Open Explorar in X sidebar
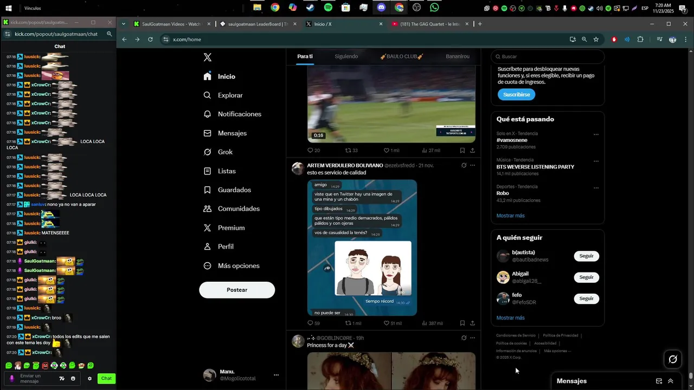 223,95
